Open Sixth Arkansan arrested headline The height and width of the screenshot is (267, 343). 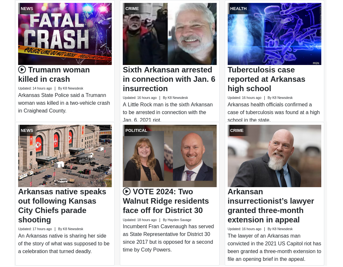(169, 79)
